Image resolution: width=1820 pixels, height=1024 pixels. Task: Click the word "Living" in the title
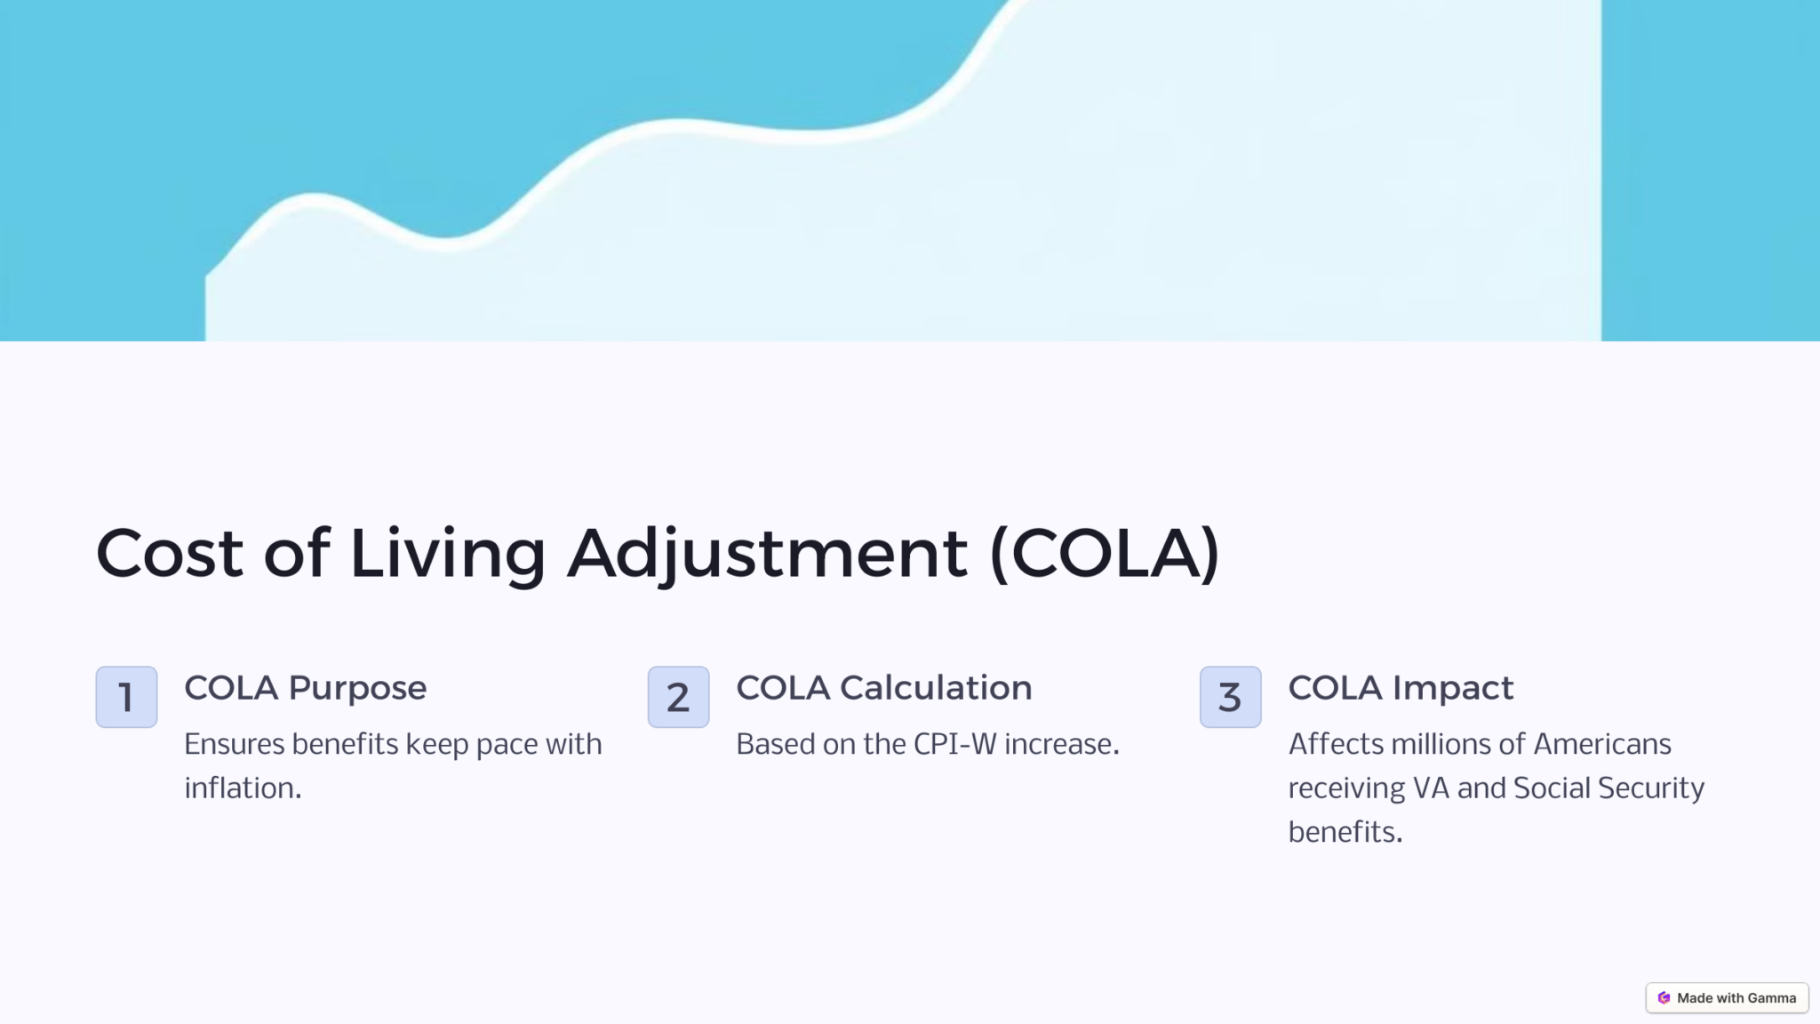coord(447,554)
